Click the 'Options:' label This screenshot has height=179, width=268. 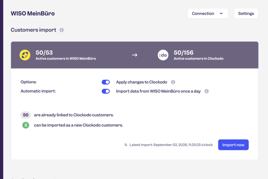(28, 82)
